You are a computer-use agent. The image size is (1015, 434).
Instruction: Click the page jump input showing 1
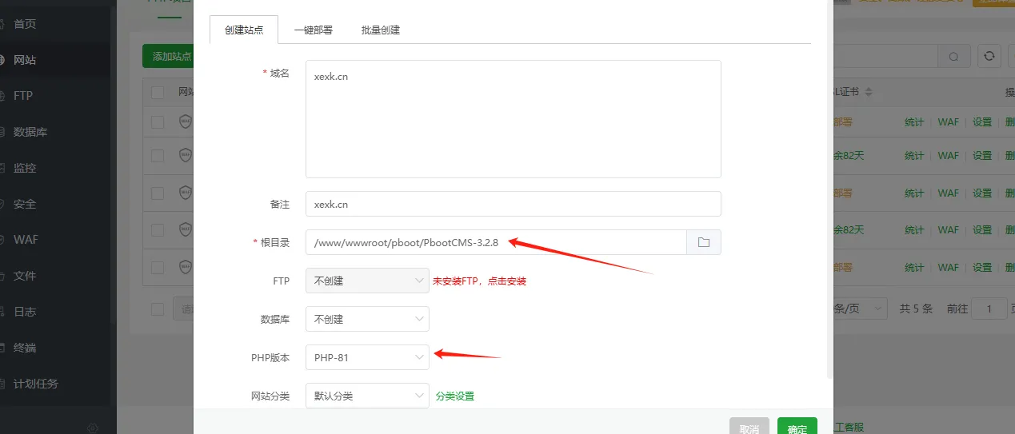pyautogui.click(x=990, y=309)
